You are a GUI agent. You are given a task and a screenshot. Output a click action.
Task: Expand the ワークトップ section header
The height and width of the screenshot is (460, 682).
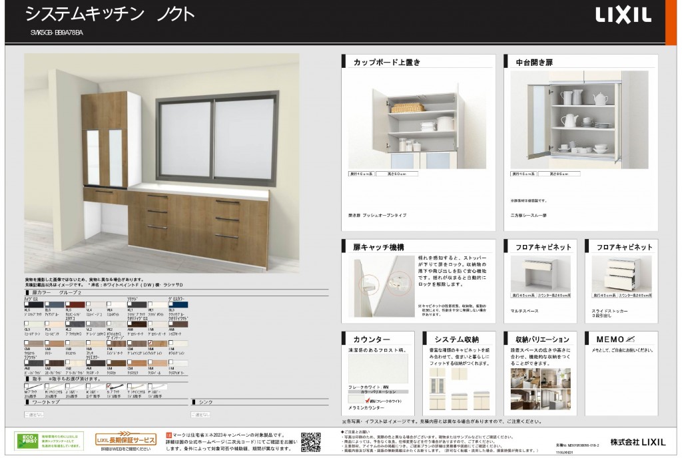(47, 401)
